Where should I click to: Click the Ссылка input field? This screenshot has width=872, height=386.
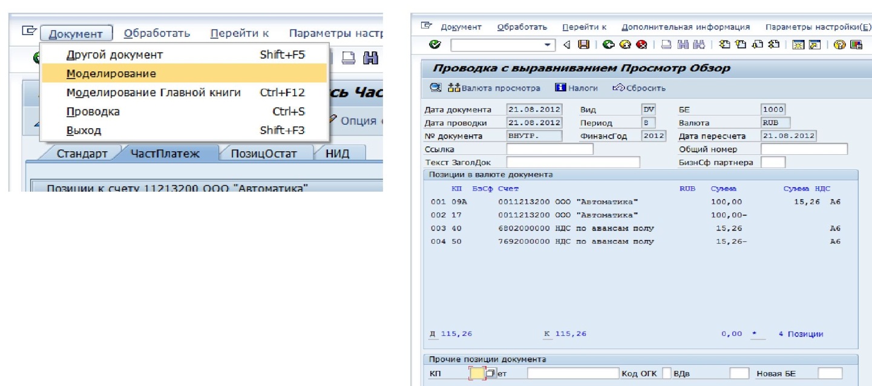point(549,149)
